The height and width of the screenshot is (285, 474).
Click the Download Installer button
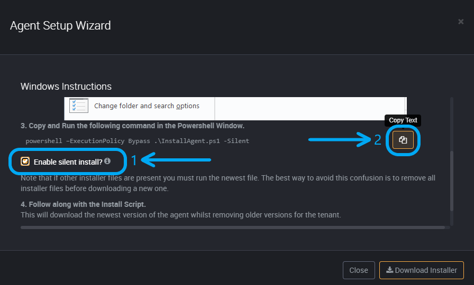pos(422,270)
